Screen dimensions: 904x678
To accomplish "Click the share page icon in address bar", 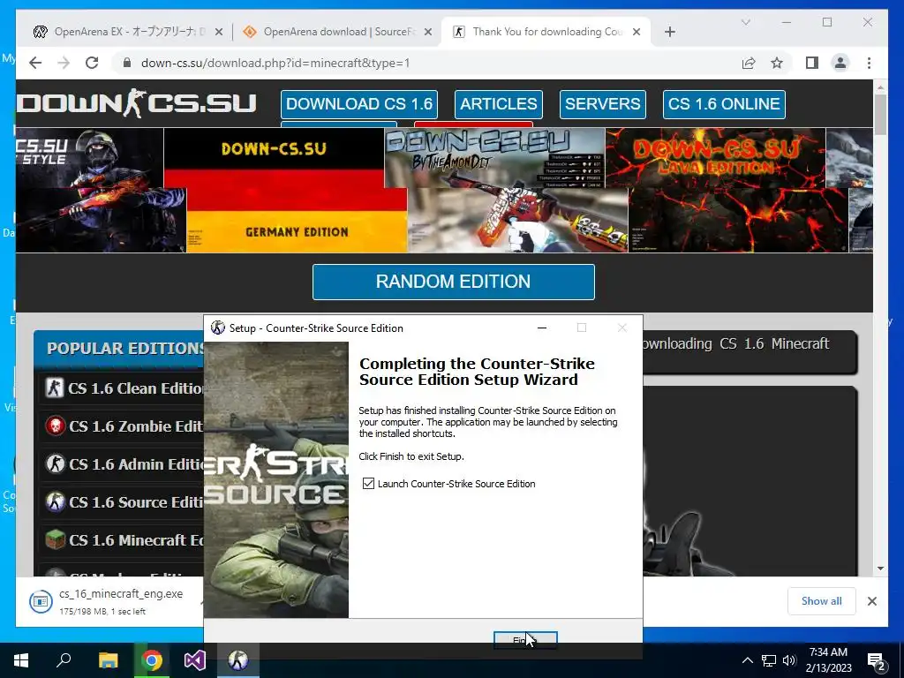I will tap(749, 63).
